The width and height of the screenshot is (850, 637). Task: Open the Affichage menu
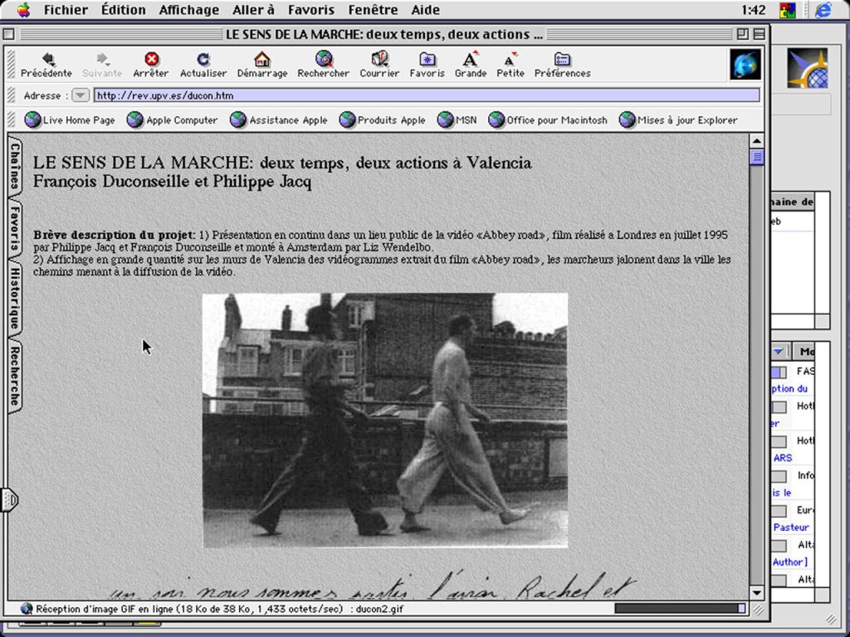click(x=188, y=10)
